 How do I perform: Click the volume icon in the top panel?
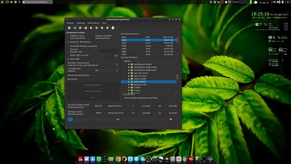279,2
